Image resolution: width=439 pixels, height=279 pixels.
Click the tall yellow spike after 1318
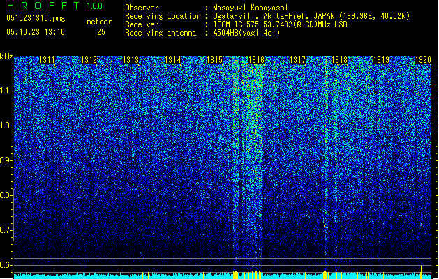[x=350, y=269]
